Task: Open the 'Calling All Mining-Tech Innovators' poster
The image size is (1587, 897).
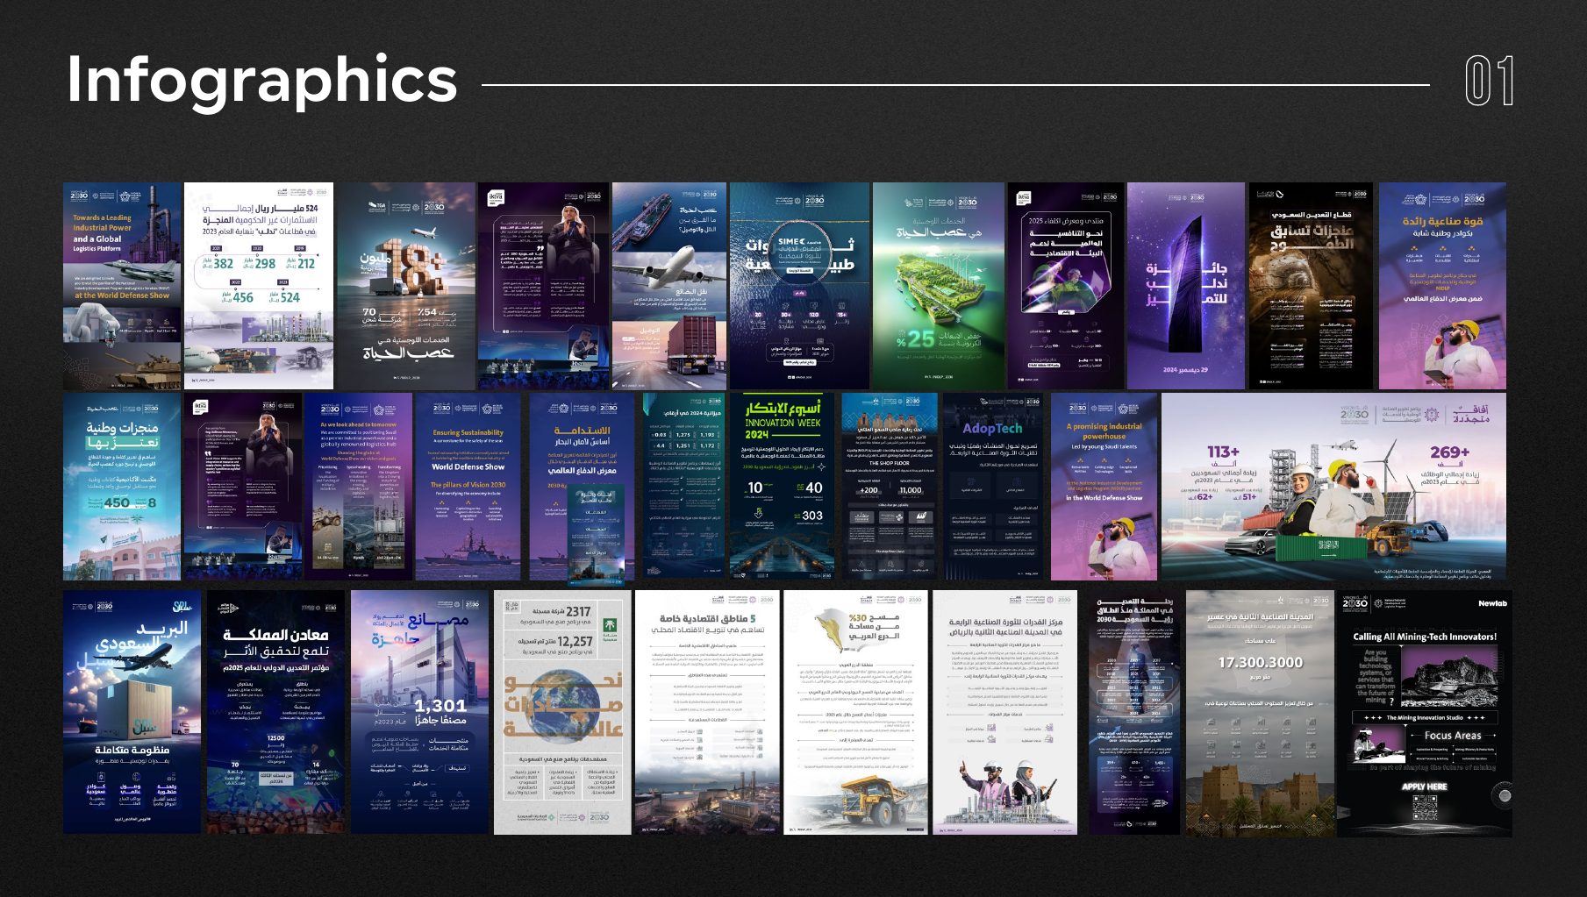Action: [x=1425, y=712]
